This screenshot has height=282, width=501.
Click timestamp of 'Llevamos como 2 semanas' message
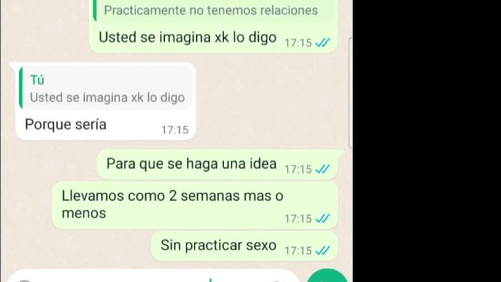point(298,219)
